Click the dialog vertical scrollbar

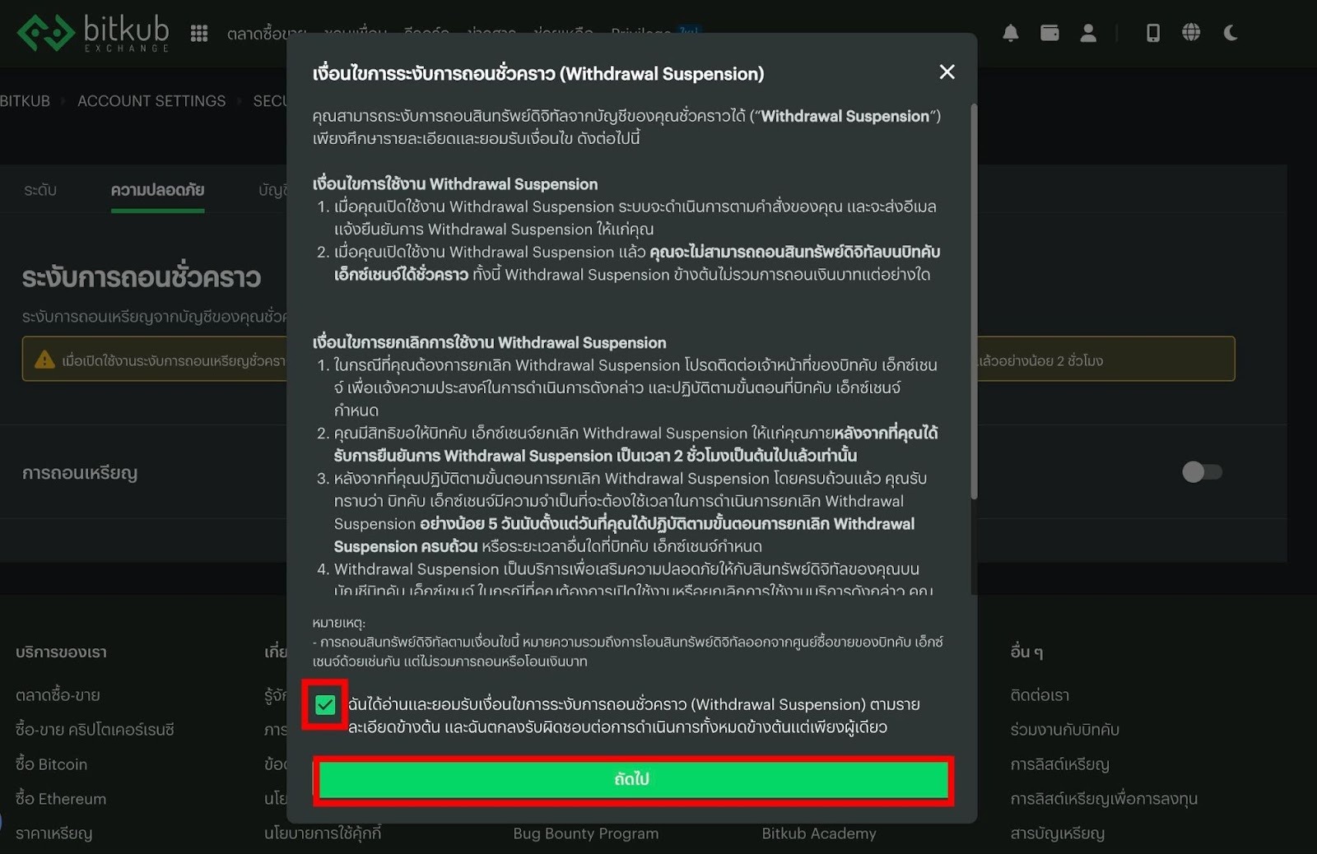(x=974, y=301)
